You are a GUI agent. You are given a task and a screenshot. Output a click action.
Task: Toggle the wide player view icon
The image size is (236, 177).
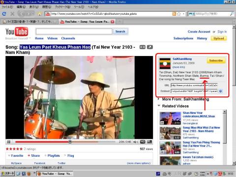(142, 47)
